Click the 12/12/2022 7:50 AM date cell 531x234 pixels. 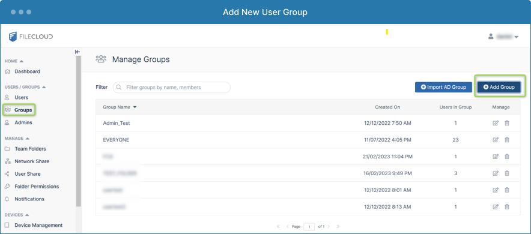387,123
